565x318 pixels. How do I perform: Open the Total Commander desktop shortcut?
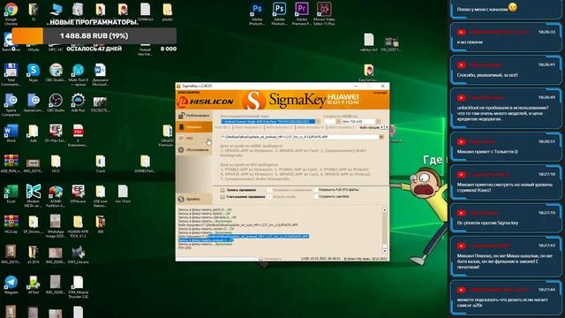coord(11,75)
